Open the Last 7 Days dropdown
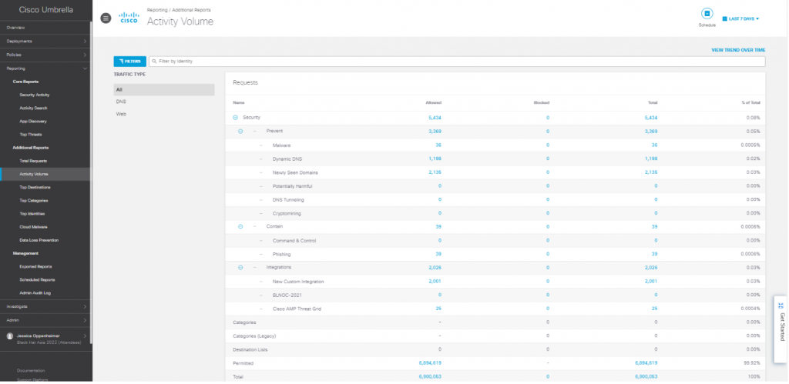The image size is (789, 384). pos(740,18)
